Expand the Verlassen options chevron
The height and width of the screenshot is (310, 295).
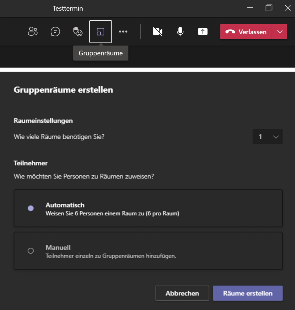point(279,31)
